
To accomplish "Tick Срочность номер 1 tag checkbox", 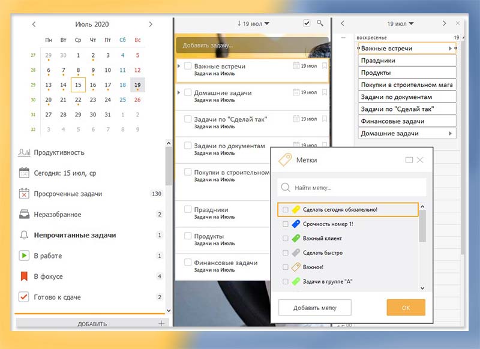I will click(x=286, y=224).
